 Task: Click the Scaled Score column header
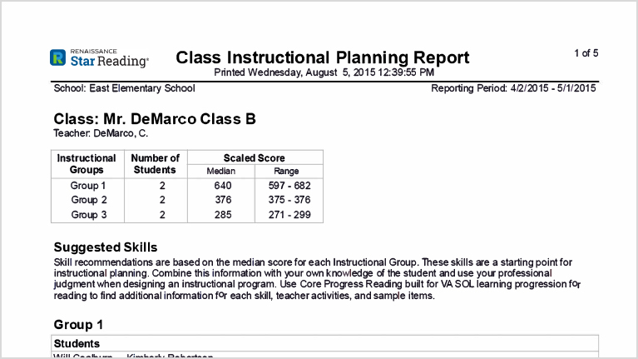click(x=255, y=158)
